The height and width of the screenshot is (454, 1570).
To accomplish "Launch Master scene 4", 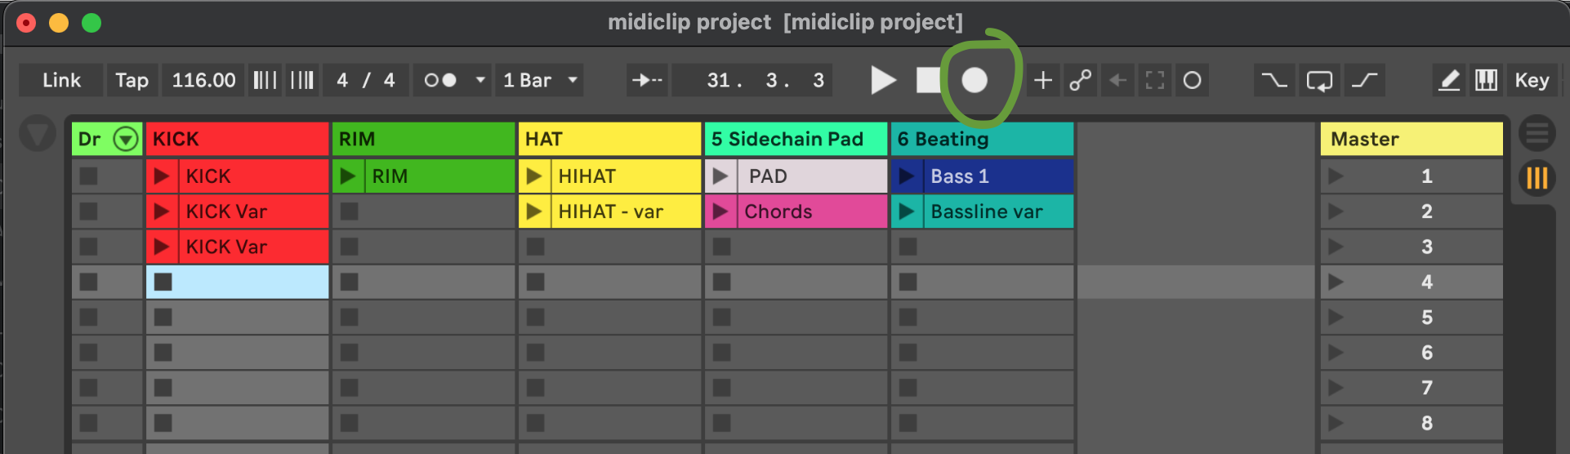I will [1336, 282].
